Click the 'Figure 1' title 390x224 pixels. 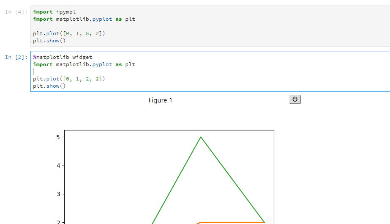pyautogui.click(x=161, y=100)
